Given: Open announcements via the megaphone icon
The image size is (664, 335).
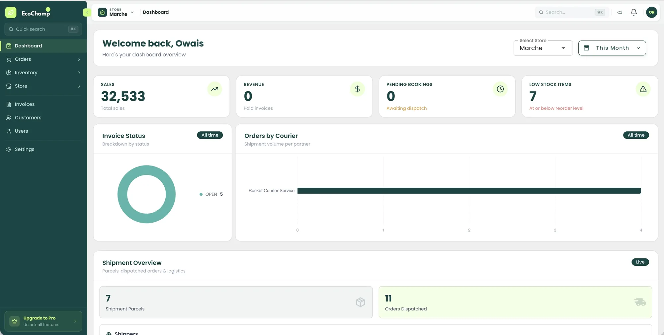Looking at the screenshot, I should [620, 12].
